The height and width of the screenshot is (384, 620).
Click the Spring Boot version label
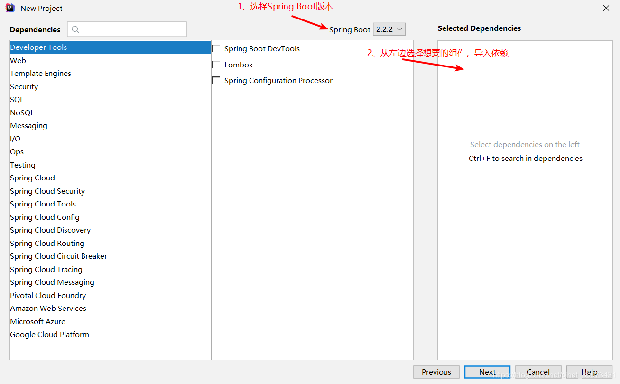[x=350, y=30]
